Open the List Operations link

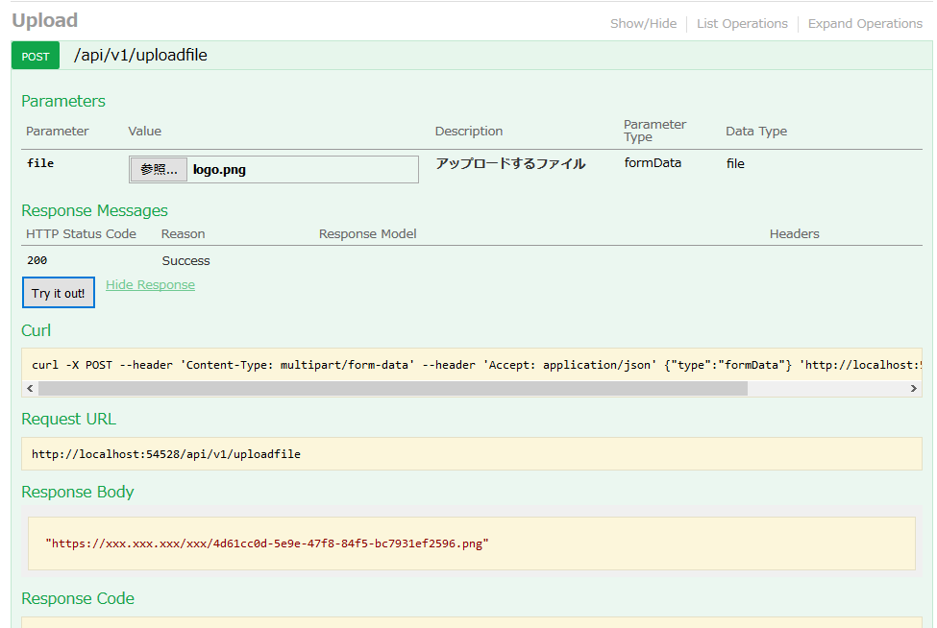click(x=742, y=24)
